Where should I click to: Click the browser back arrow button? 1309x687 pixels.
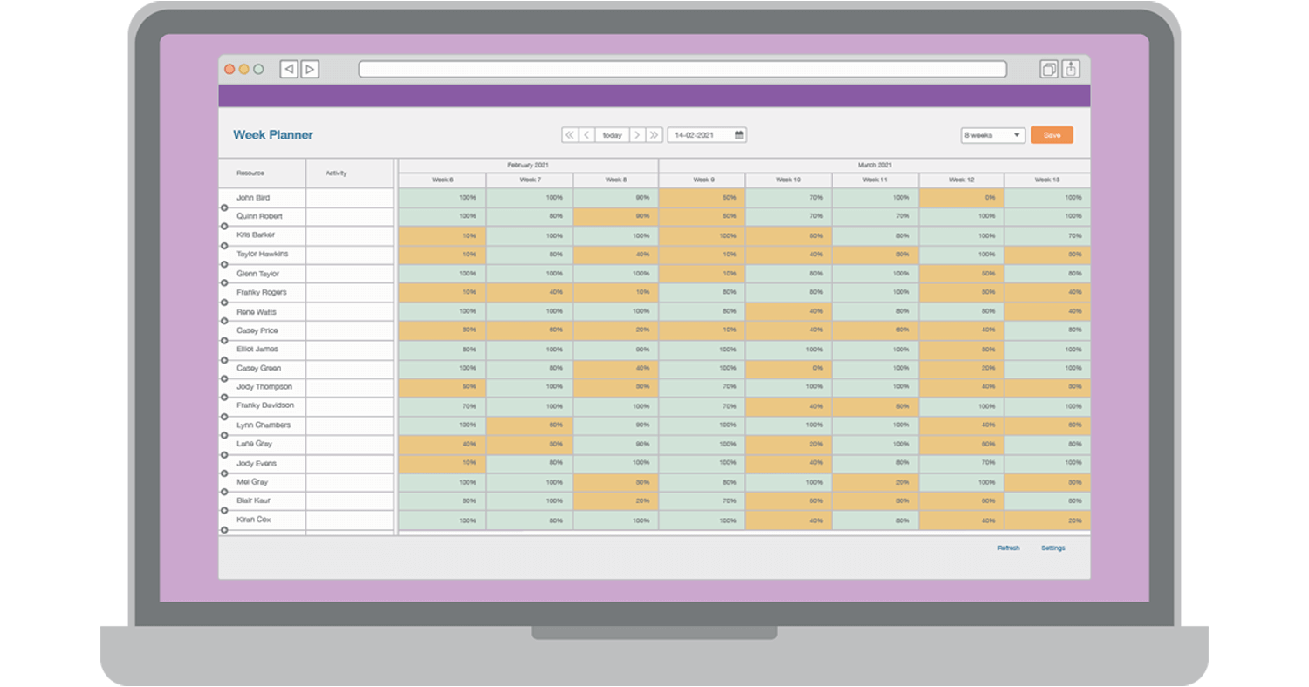click(289, 69)
